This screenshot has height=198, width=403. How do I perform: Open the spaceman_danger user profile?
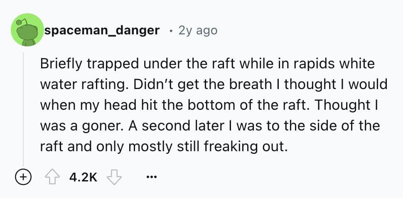[102, 30]
